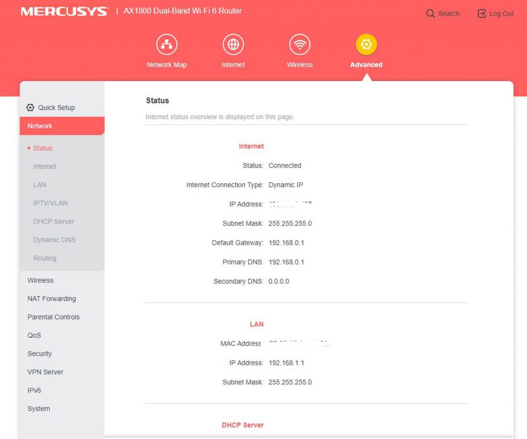Click the LAN MAC Address label
Image resolution: width=527 pixels, height=439 pixels.
[241, 344]
